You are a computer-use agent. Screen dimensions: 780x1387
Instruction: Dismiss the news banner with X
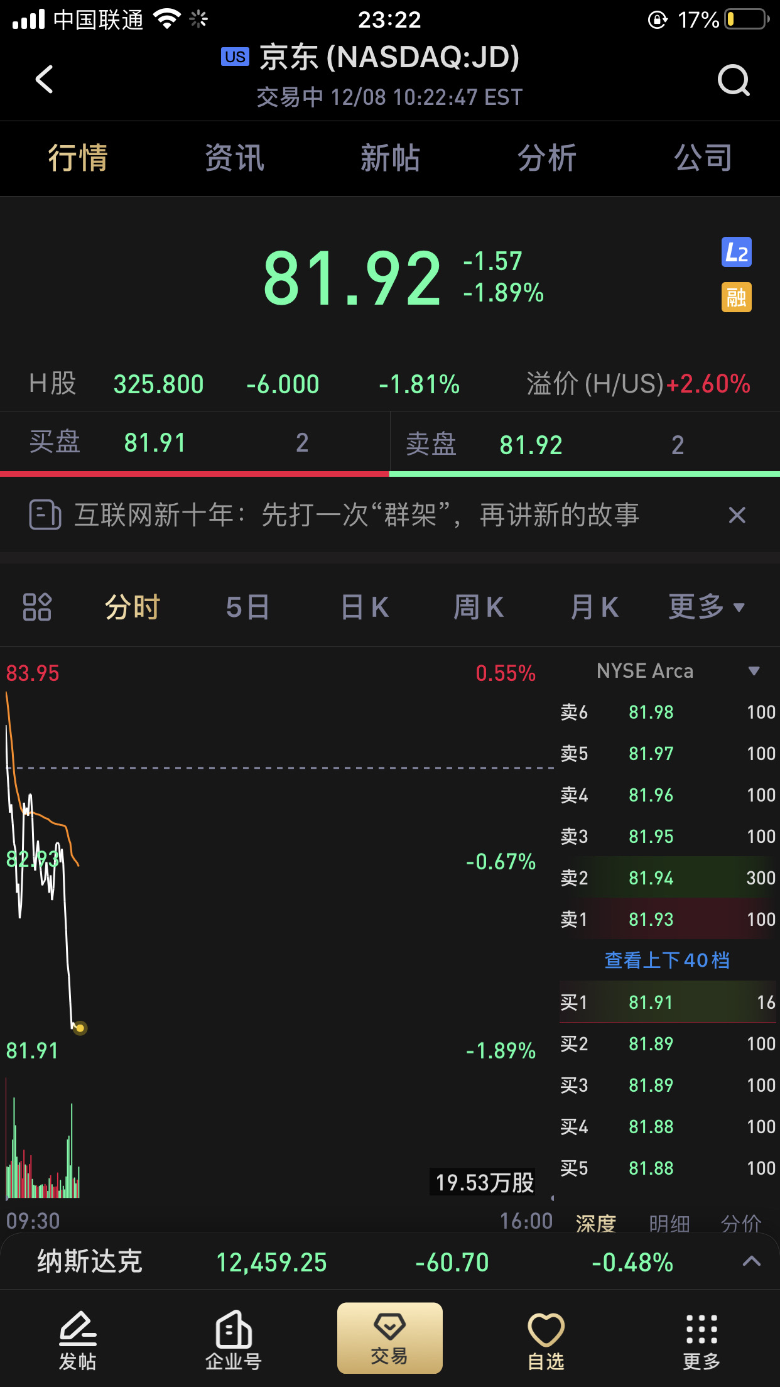(737, 515)
